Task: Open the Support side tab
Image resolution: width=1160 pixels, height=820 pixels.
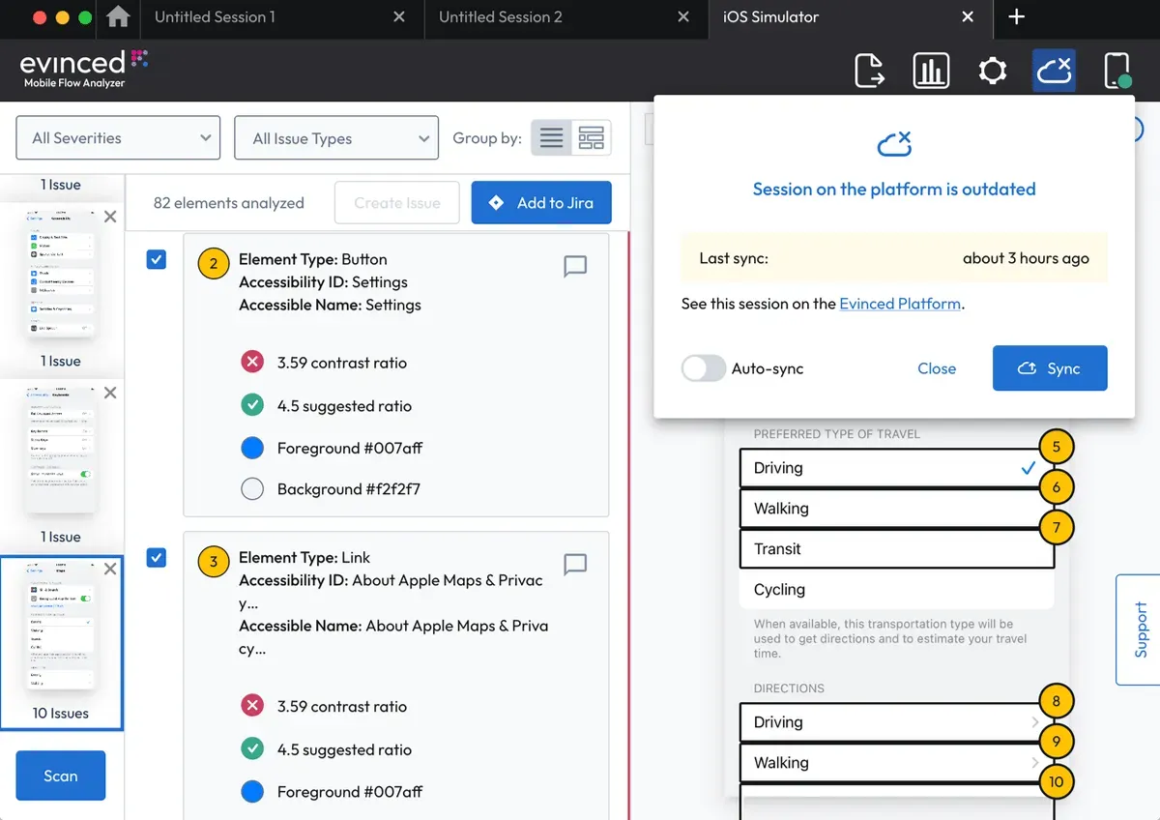Action: click(1139, 630)
